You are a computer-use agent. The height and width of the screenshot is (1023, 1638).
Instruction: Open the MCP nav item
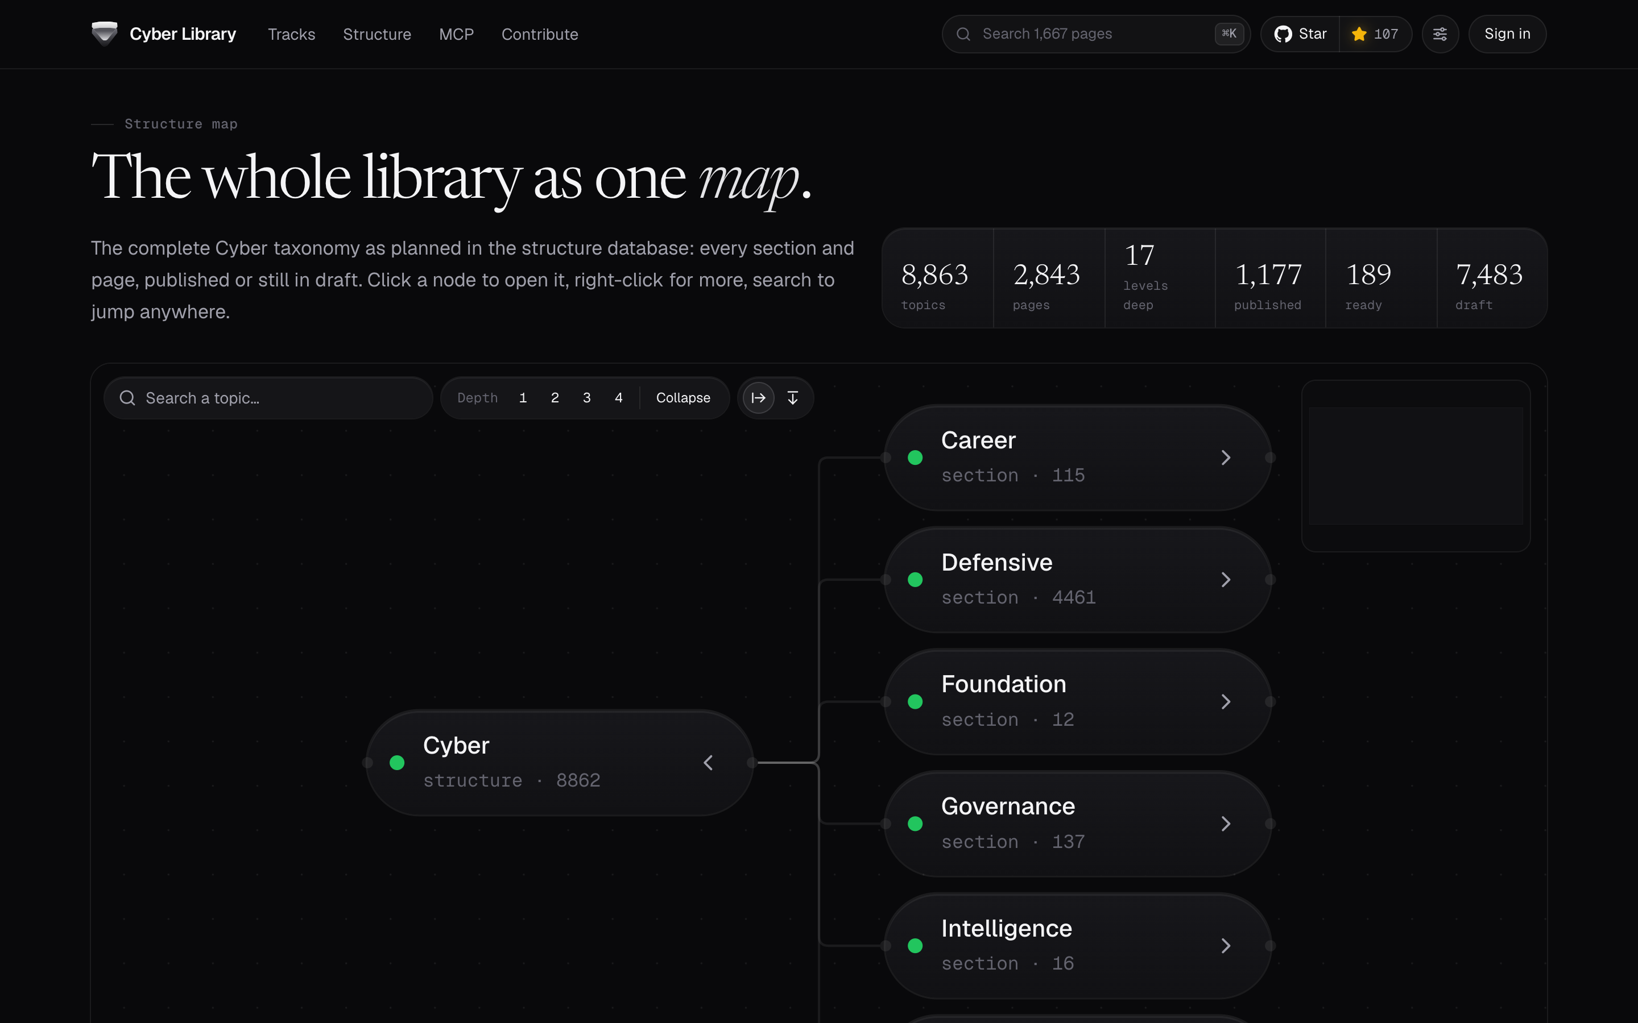456,35
